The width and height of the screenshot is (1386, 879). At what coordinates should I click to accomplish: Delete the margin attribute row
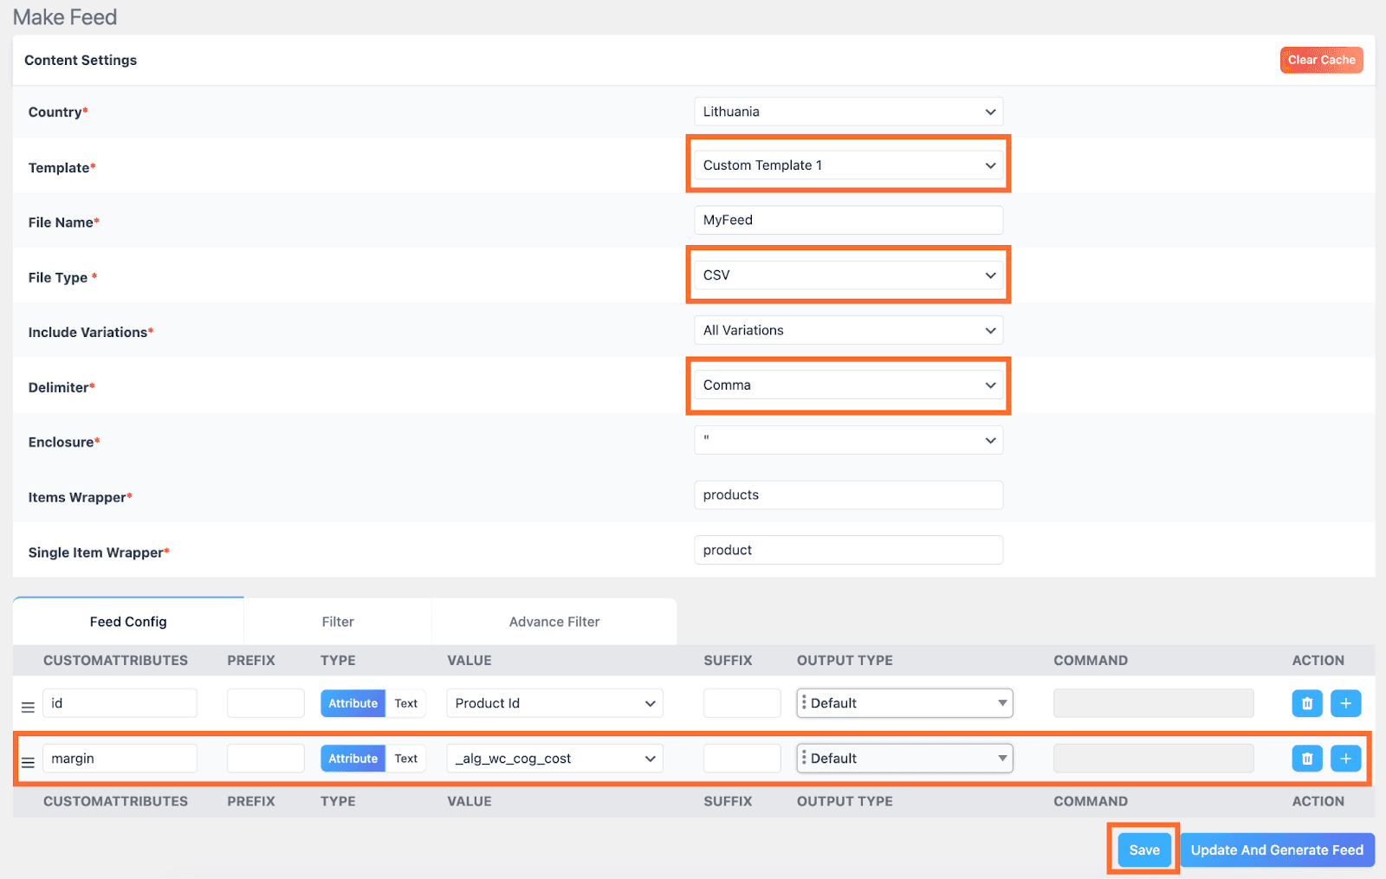1306,759
